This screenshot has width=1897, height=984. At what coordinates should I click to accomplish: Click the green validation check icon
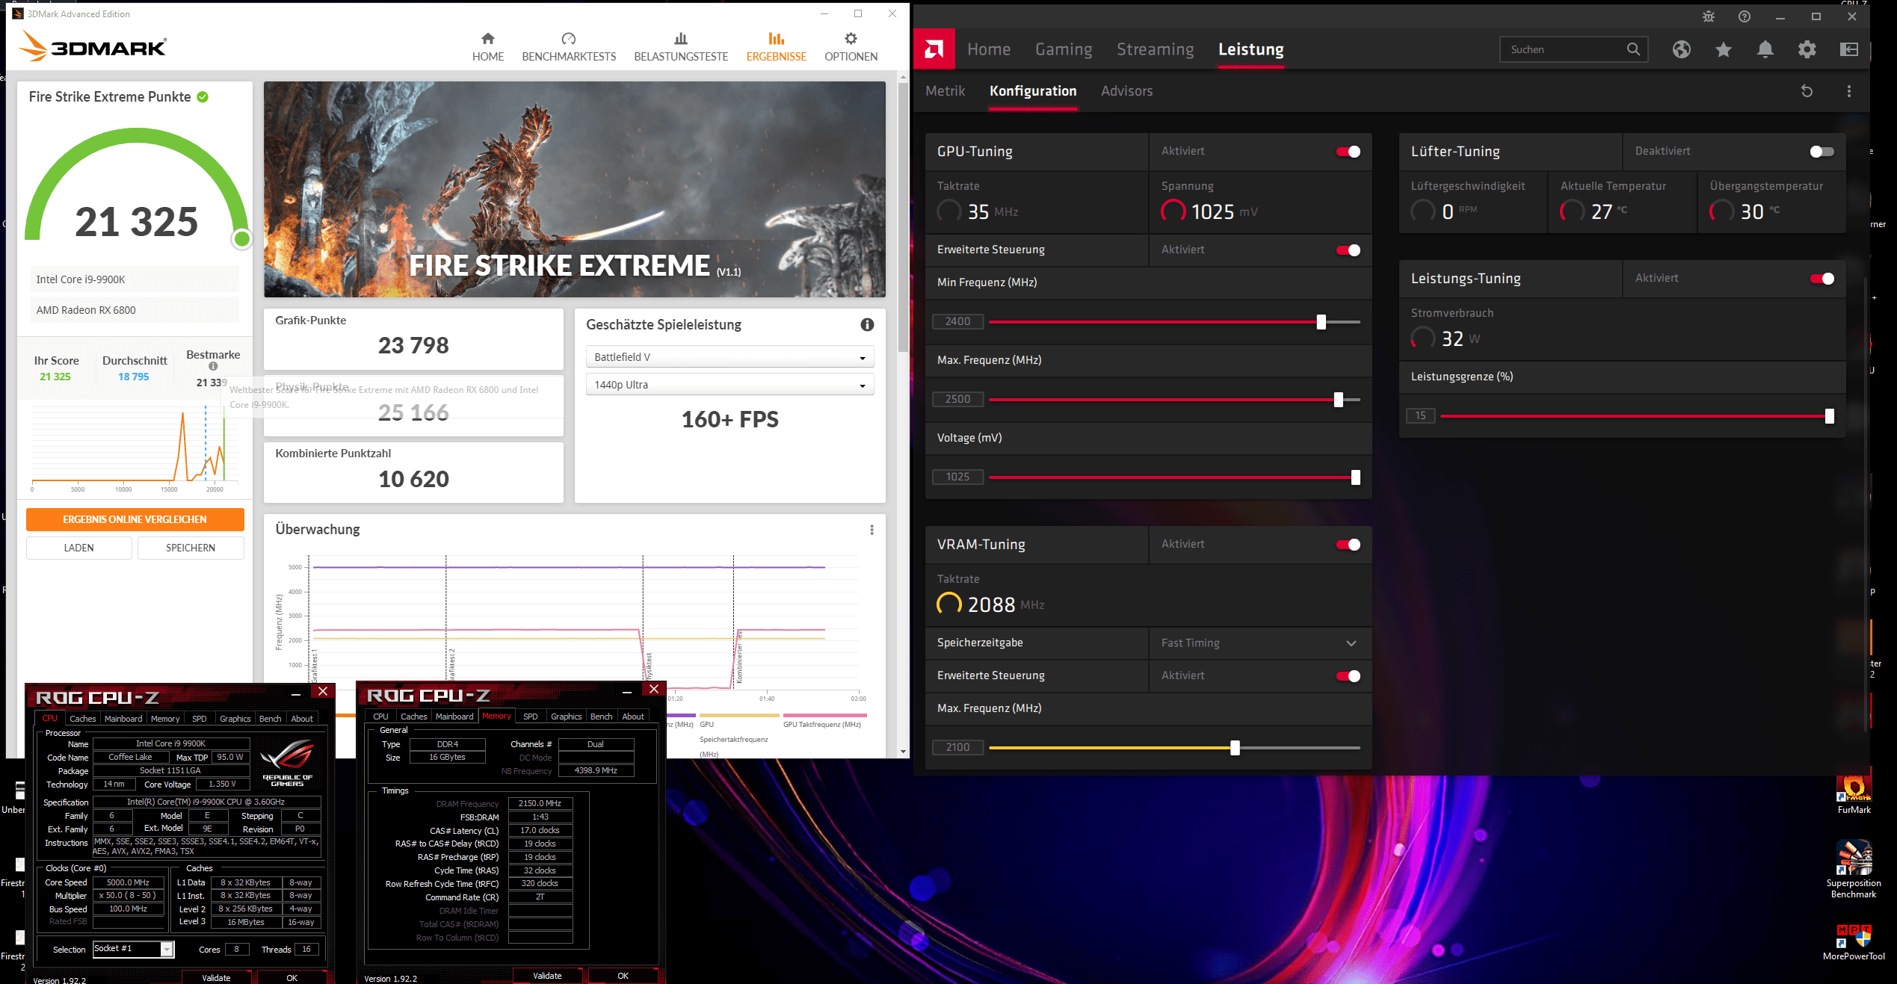point(203,97)
